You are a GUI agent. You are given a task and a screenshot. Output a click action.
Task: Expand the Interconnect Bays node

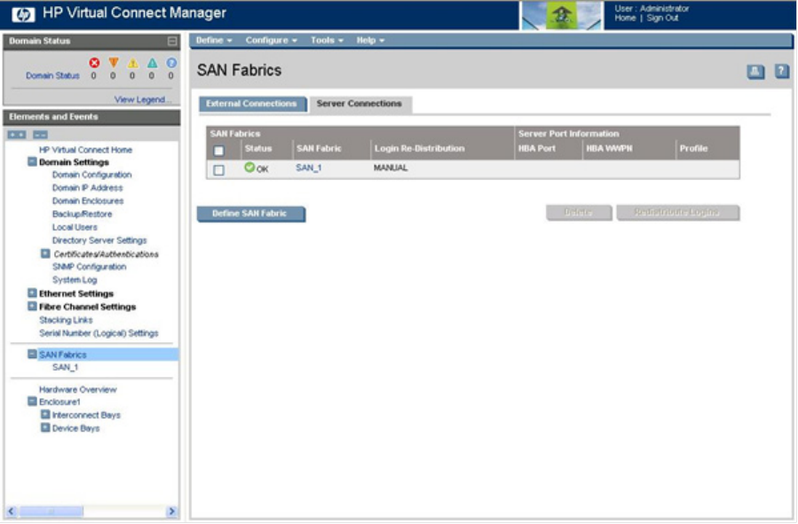tap(45, 415)
